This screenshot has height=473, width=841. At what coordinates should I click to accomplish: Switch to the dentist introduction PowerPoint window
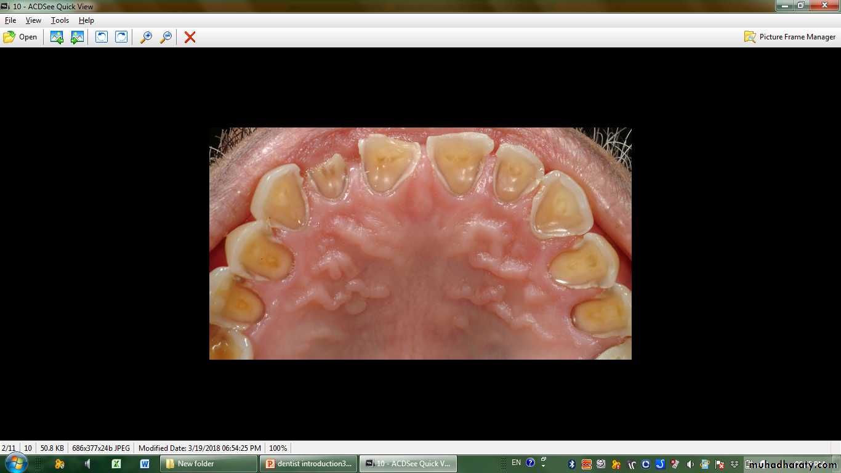point(308,464)
